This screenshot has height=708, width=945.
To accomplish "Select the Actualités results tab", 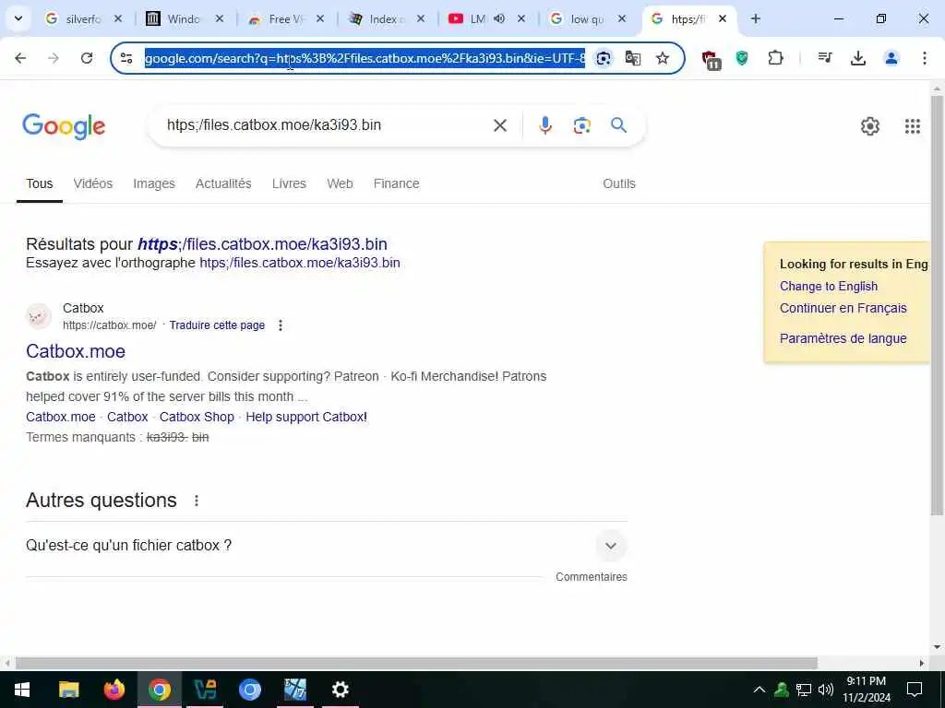I will [223, 183].
